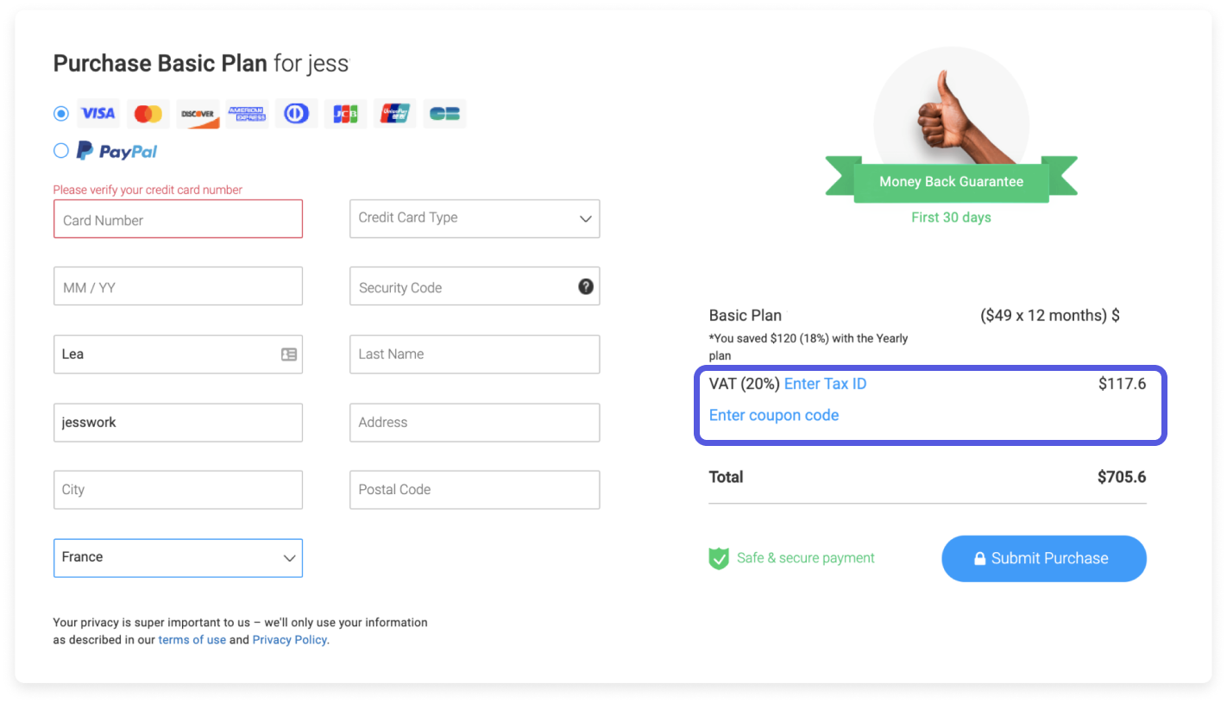Click the Postal Code field
Viewport: 1227px width, 703px height.
click(475, 489)
